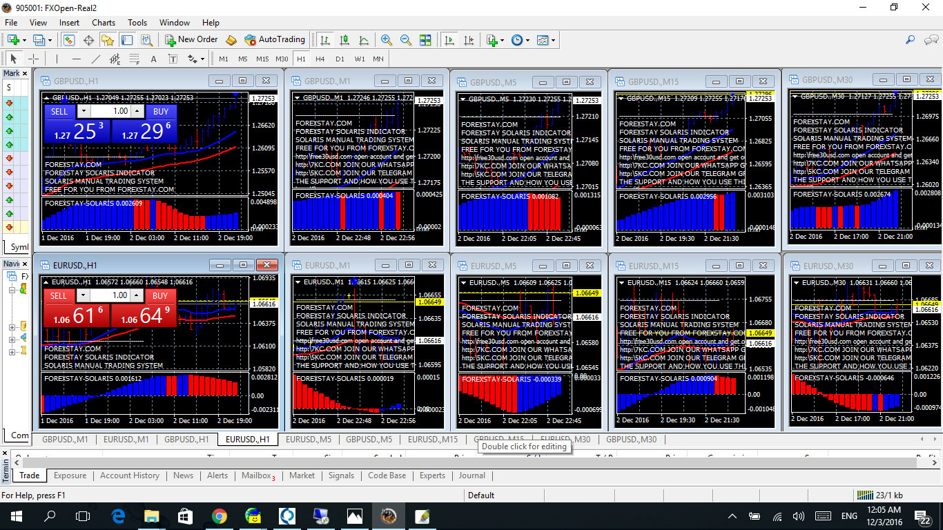Select the Text Label 'T' tool
Viewport: 943px width, 530px height.
coord(173,59)
